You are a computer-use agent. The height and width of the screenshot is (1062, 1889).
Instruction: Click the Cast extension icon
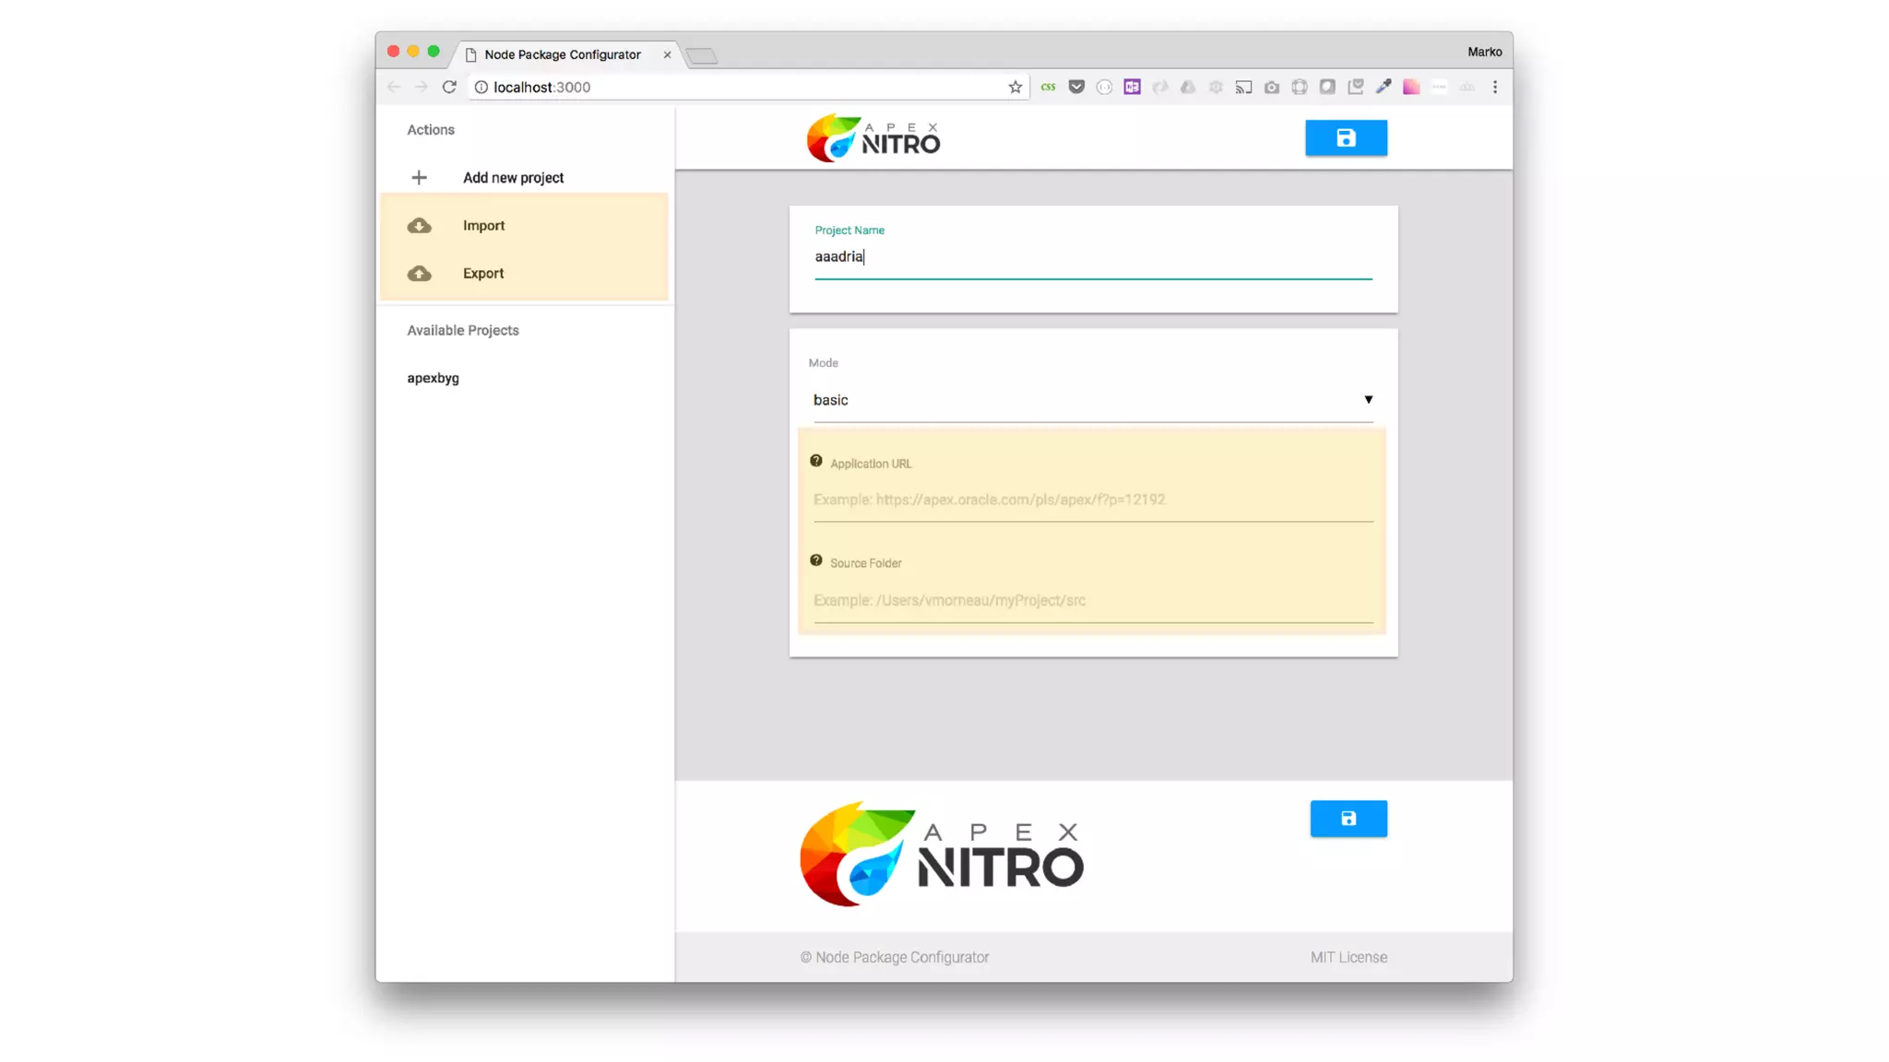tap(1243, 88)
